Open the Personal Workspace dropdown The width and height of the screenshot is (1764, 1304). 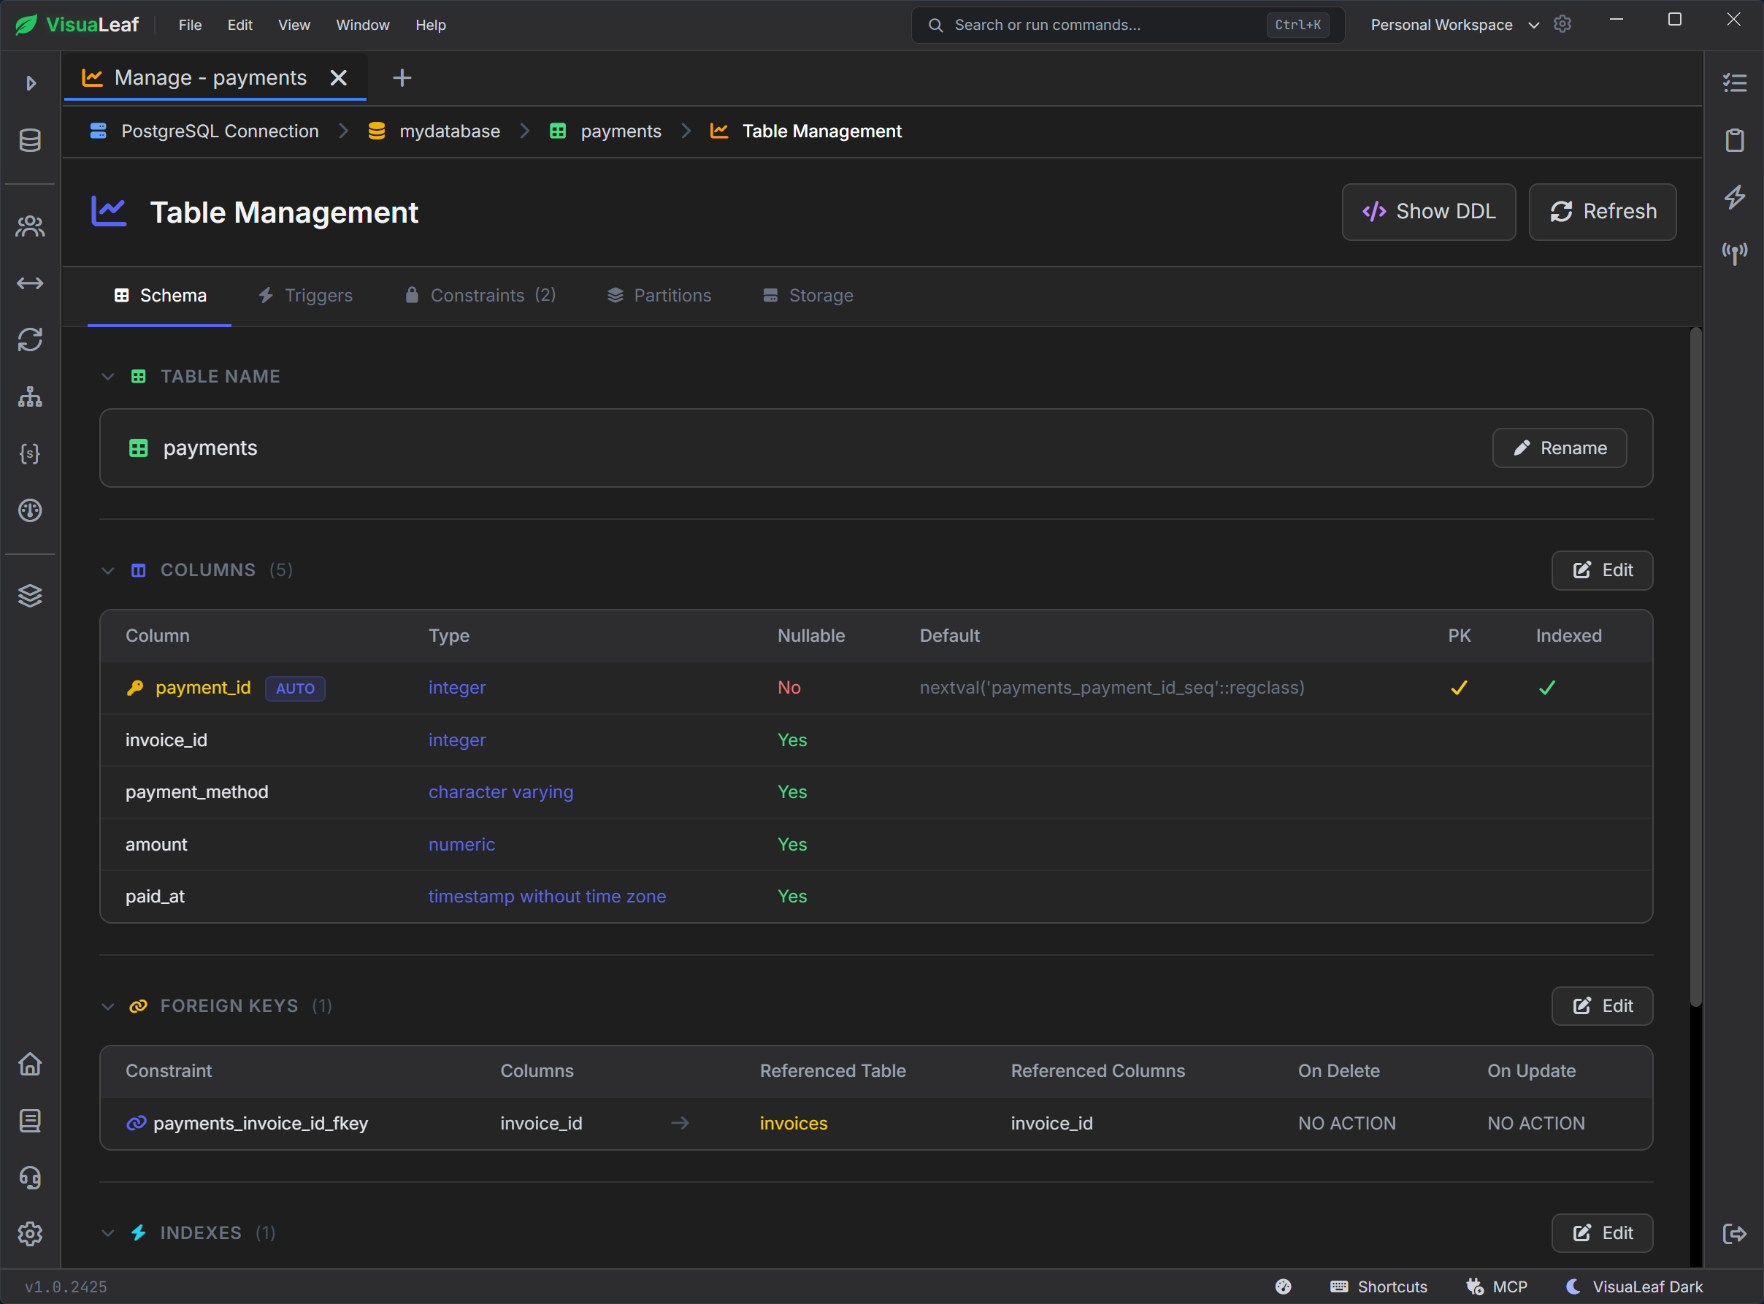pyautogui.click(x=1454, y=25)
